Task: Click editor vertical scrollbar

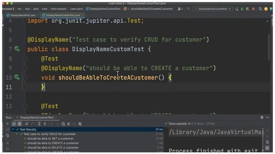Action: pyautogui.click(x=269, y=47)
